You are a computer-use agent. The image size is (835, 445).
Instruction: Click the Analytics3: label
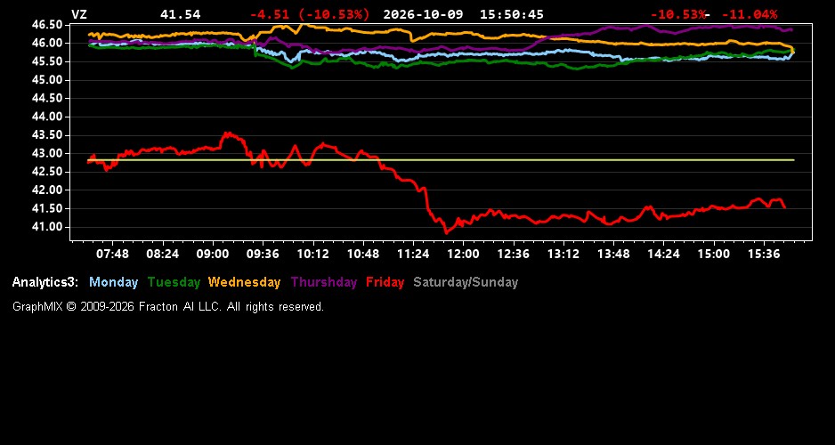pyautogui.click(x=45, y=283)
